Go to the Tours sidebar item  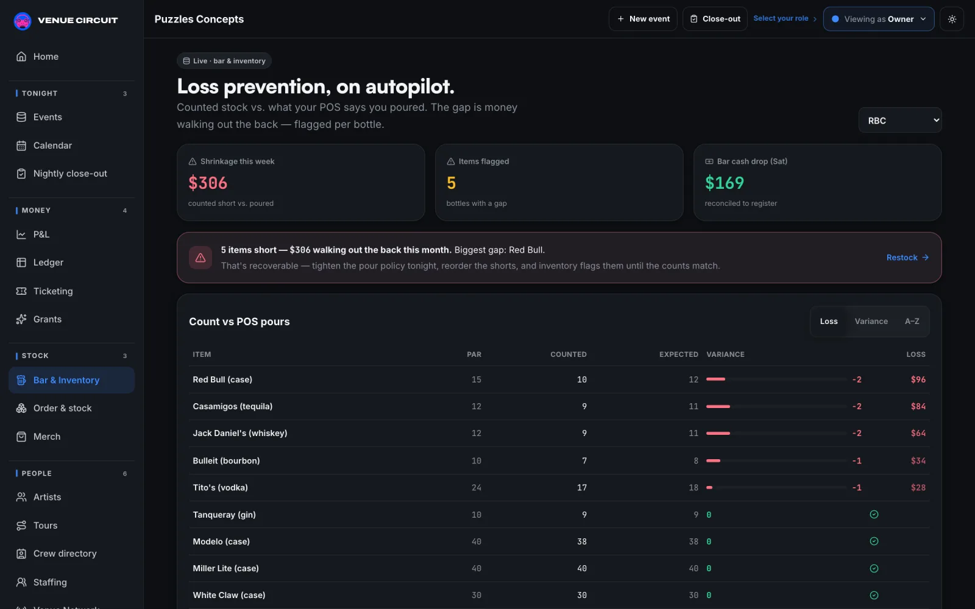coord(72,526)
